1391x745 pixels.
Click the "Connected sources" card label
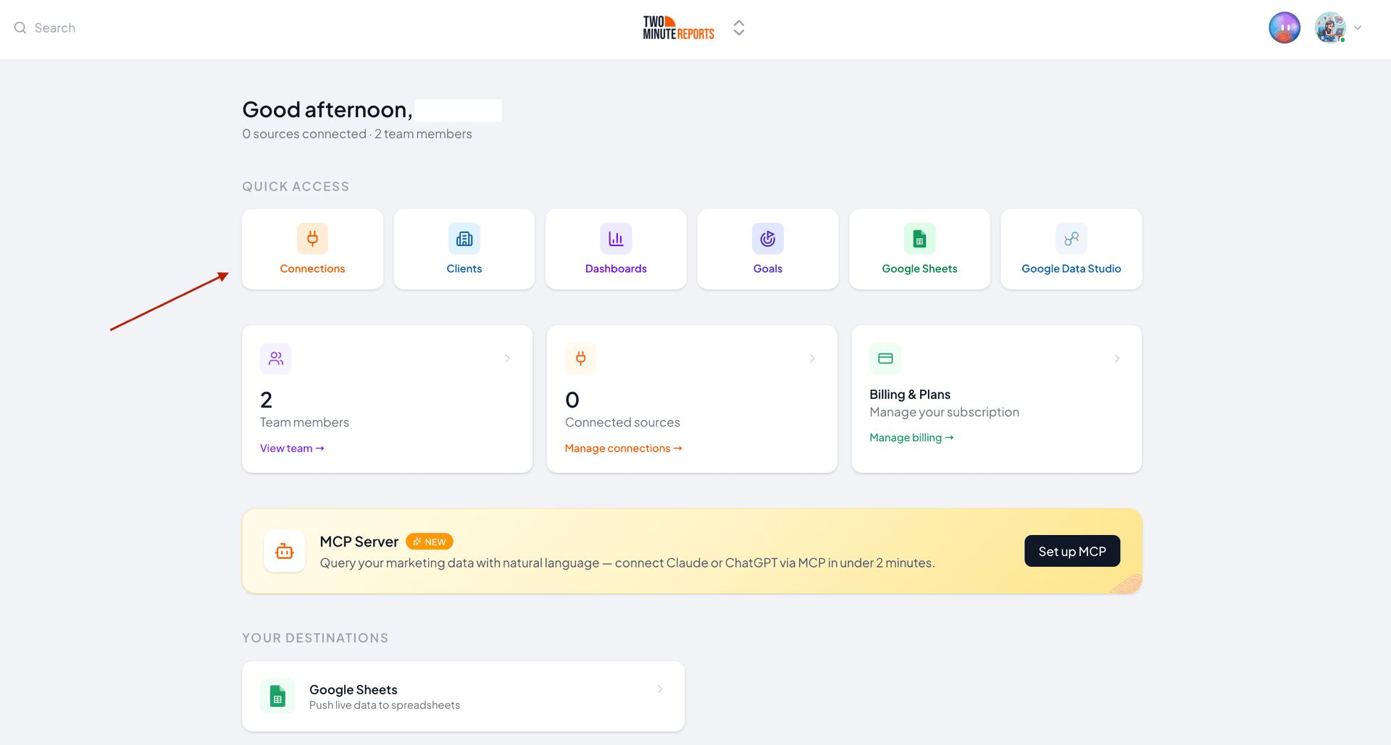[622, 422]
